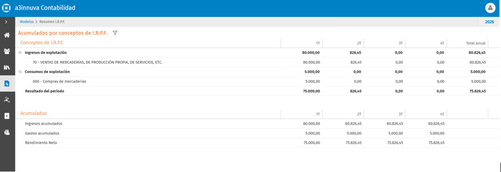Screen dimensions: 501x172
Task: Open the bottom folders icon in sidebar
Action: pos(7,132)
